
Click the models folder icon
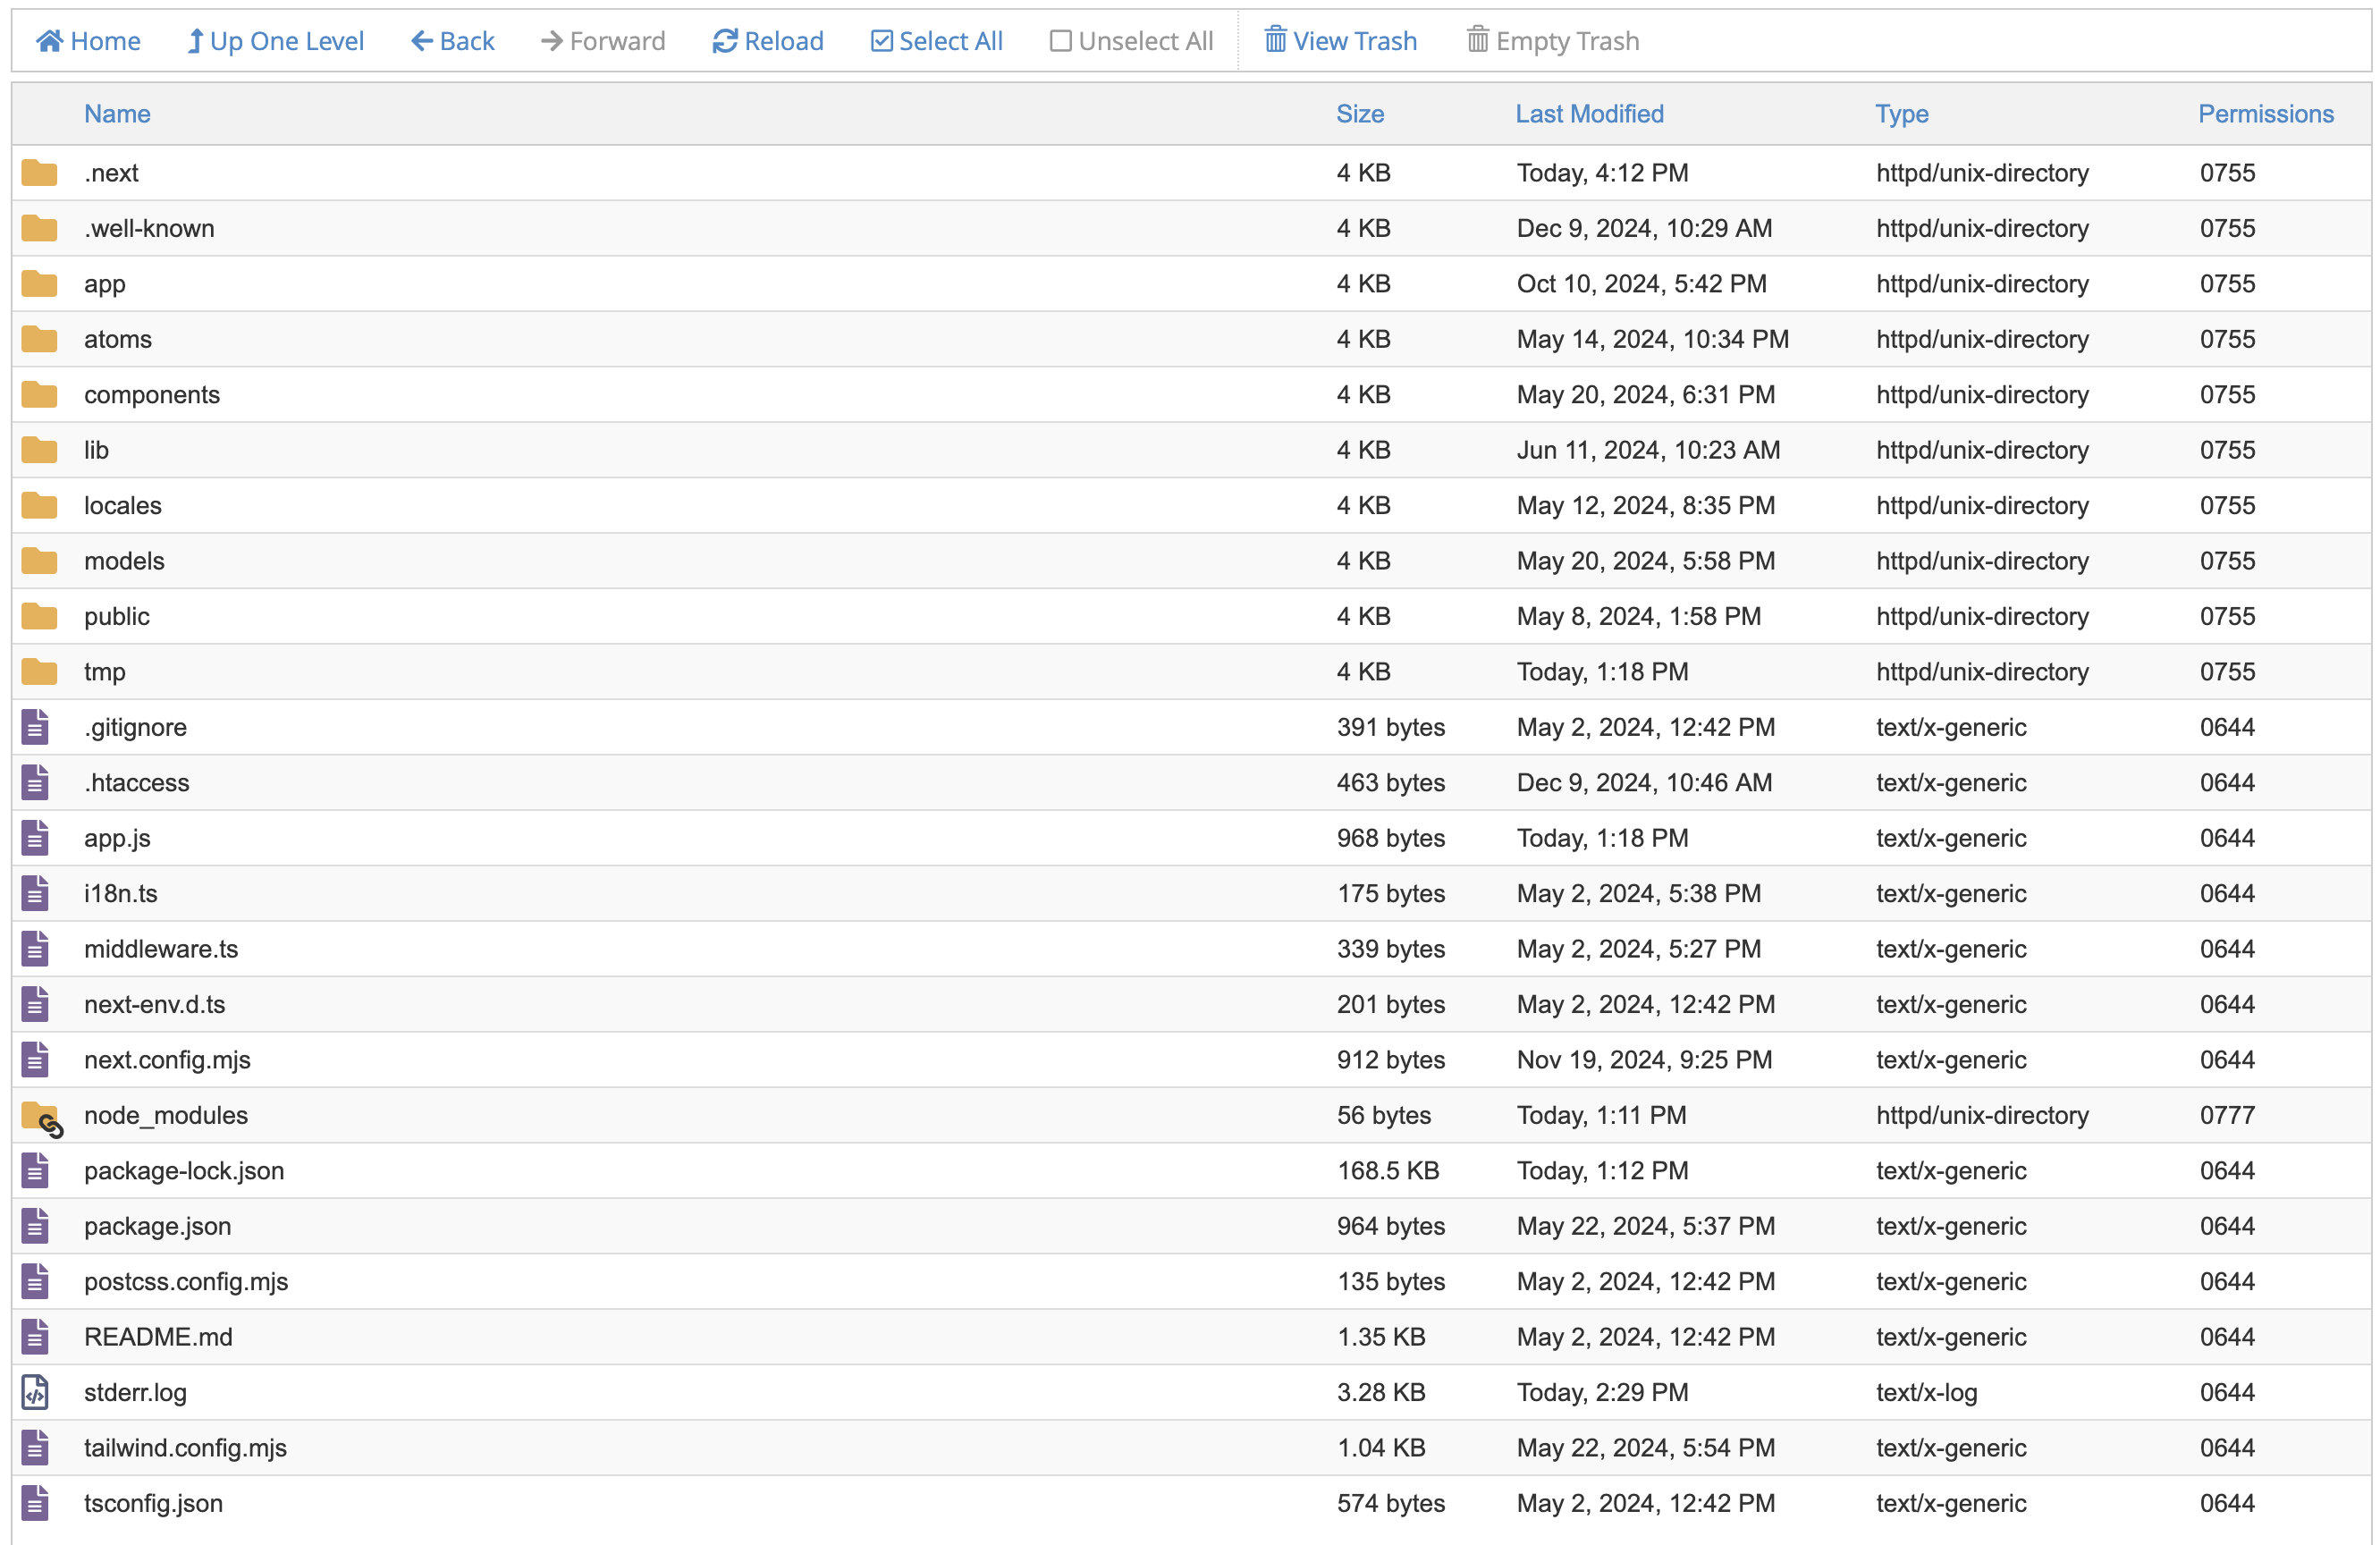pos(39,561)
